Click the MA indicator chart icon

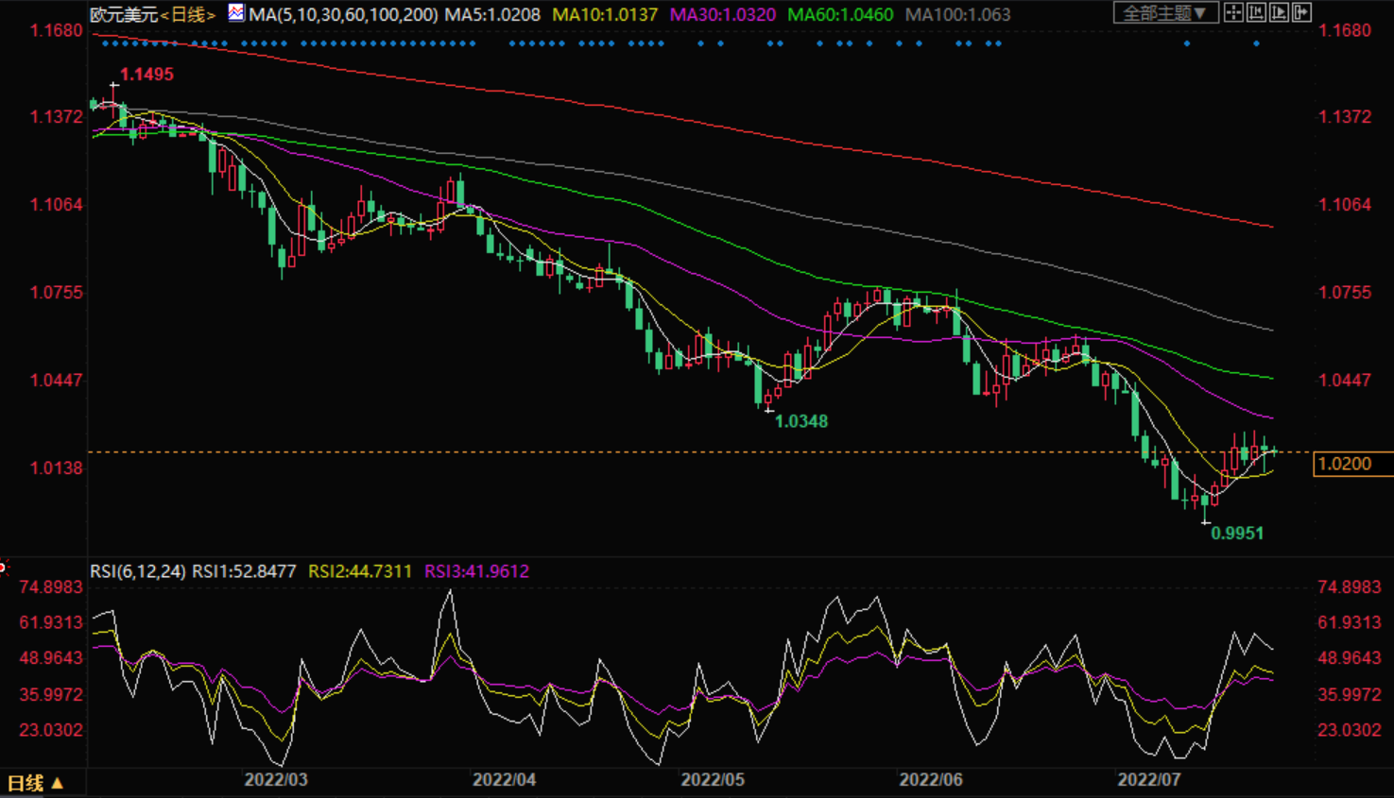tap(236, 13)
